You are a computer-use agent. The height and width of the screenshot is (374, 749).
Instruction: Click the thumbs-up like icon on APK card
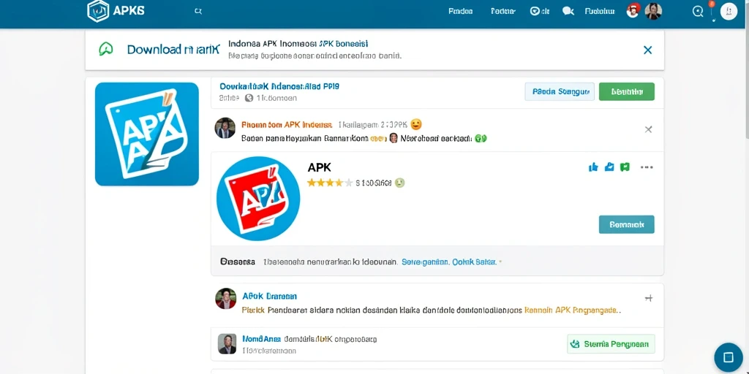pyautogui.click(x=593, y=167)
